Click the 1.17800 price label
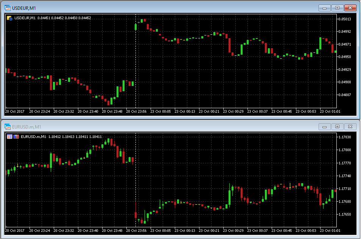The width and height of the screenshot is (361, 239). (345, 150)
